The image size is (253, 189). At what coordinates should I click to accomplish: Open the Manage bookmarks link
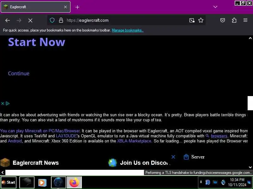tap(127, 30)
